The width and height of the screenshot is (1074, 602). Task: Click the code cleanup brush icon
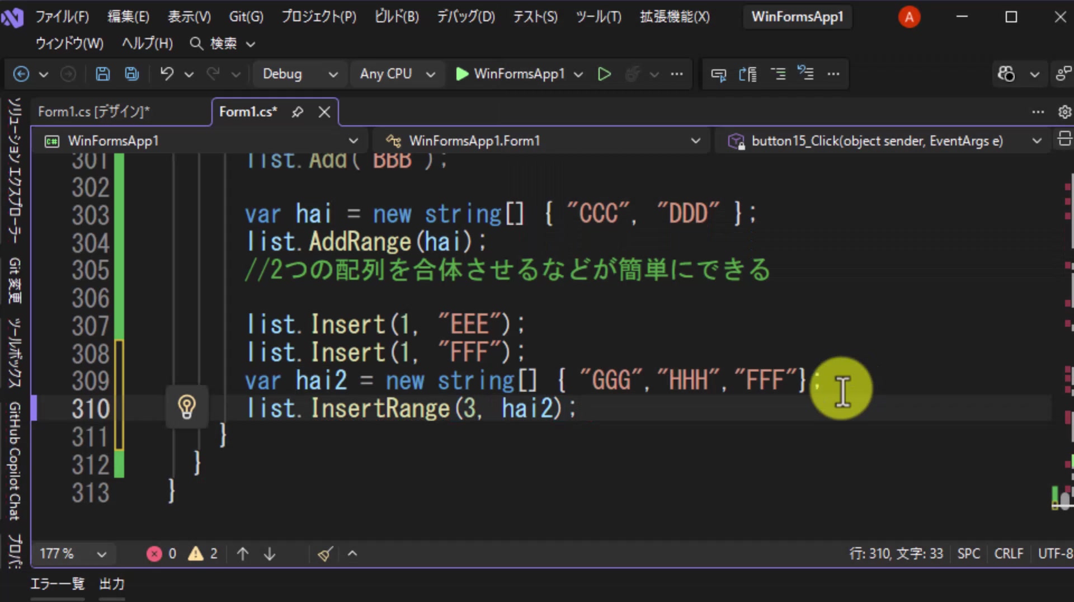point(326,554)
